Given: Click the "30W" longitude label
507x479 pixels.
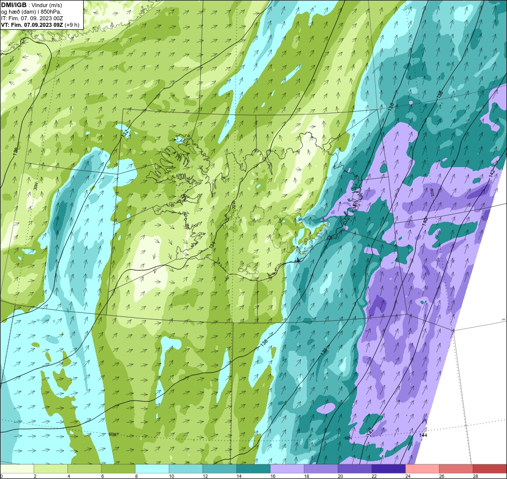Looking at the screenshot, I should [x=36, y=186].
